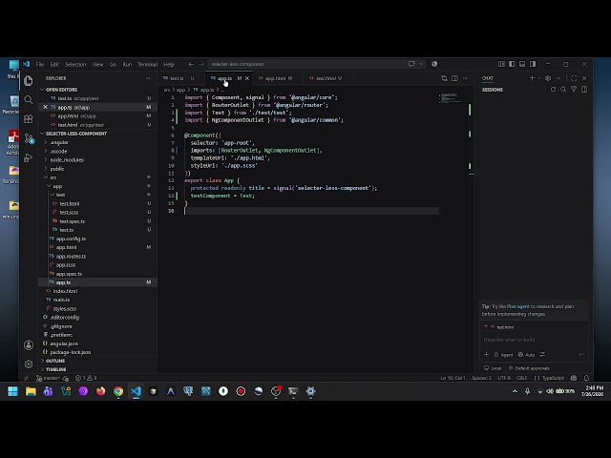The width and height of the screenshot is (611, 458).
Task: Click the Describe what to build input
Action: (x=534, y=340)
